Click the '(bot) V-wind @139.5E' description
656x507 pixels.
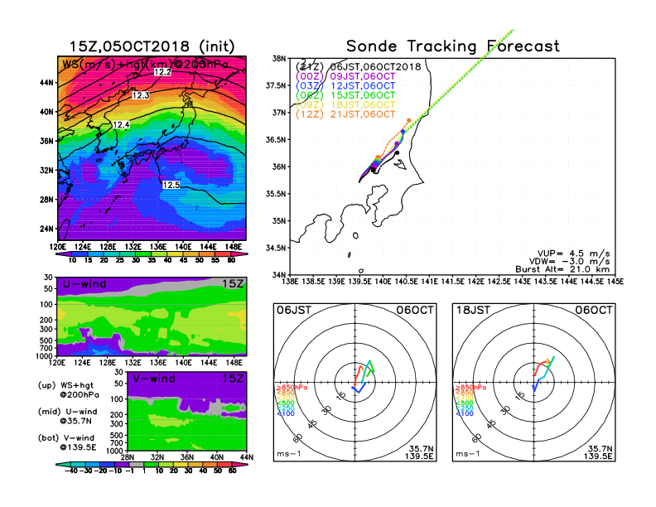[66, 442]
